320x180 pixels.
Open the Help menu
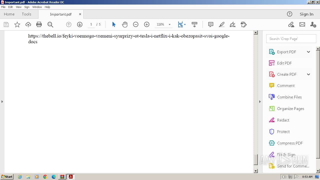47,7
